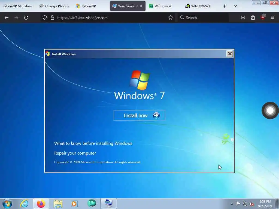This screenshot has height=209, width=279.
Task: Switch to the RebornXP Migration tab
Action: pyautogui.click(x=17, y=6)
